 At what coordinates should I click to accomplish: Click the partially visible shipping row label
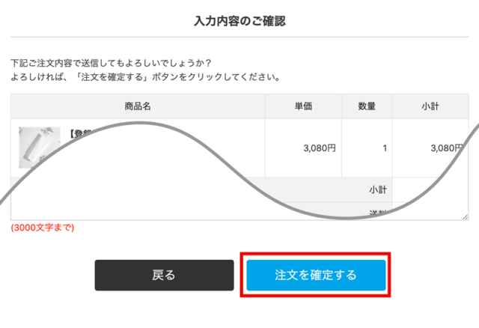click(377, 213)
